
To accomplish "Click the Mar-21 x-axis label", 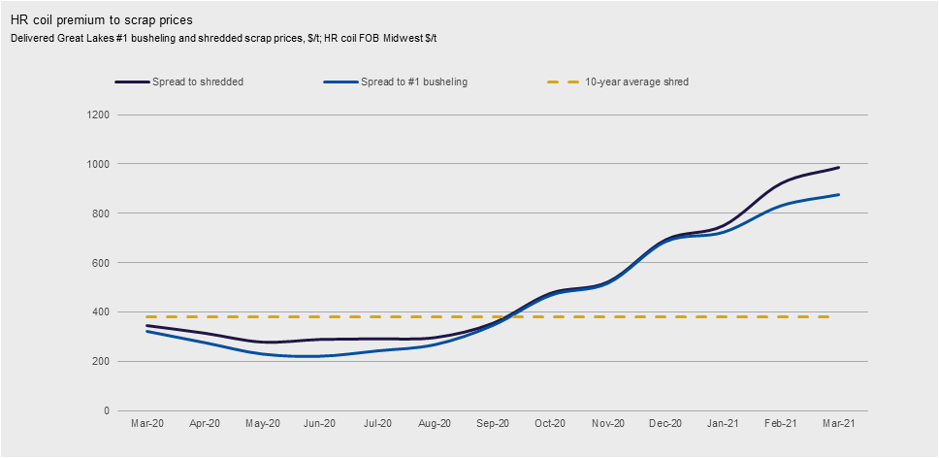I will tap(838, 424).
